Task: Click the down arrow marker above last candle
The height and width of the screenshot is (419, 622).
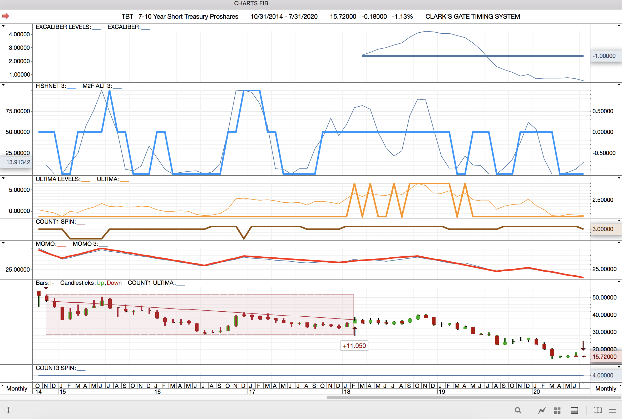Action: 583,346
